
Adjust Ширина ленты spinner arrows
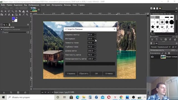95,34
